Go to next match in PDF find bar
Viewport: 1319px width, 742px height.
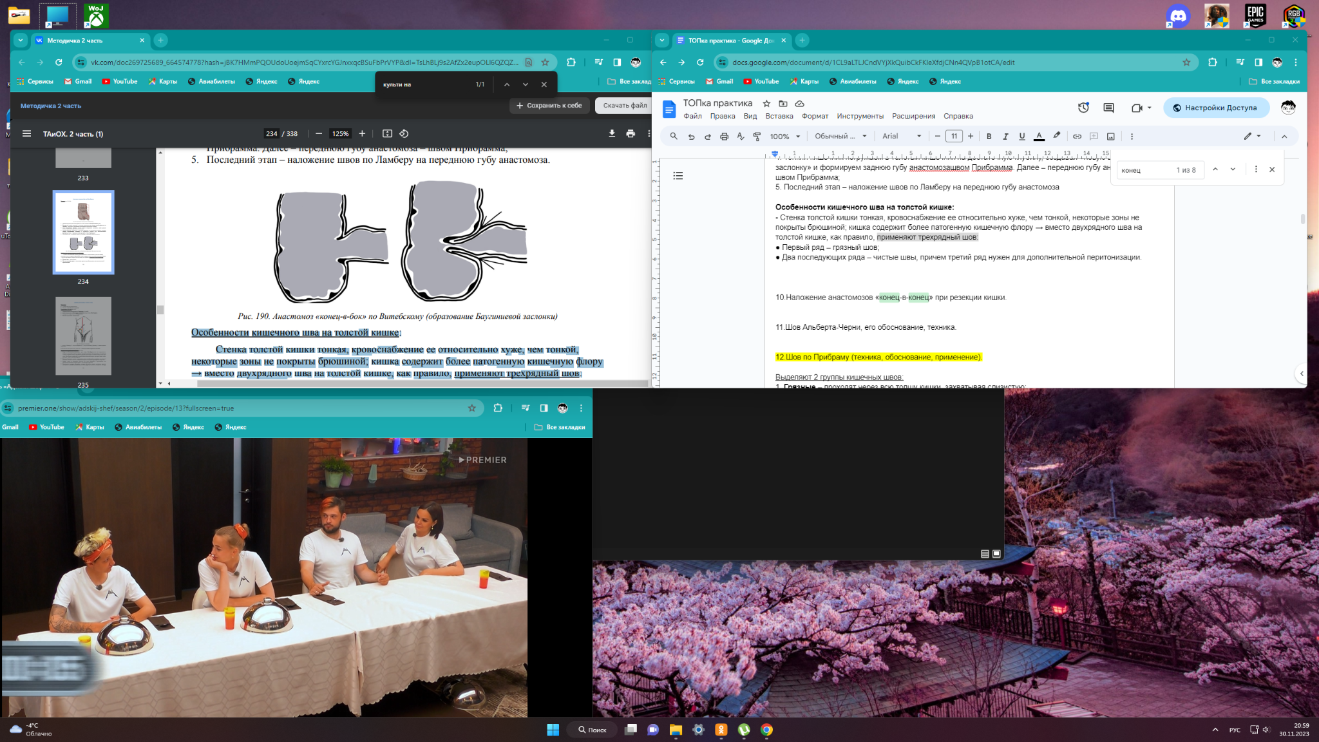point(525,84)
